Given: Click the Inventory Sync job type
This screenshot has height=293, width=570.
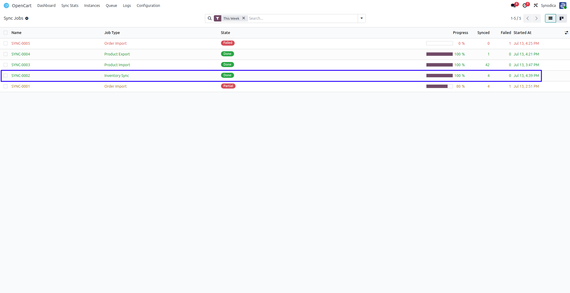Looking at the screenshot, I should (116, 76).
